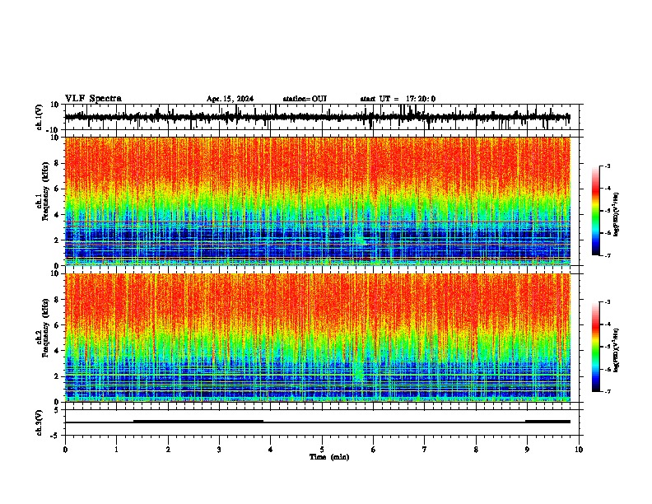Click the "Time (min)" x-axis label
652x504 pixels.
click(x=329, y=457)
